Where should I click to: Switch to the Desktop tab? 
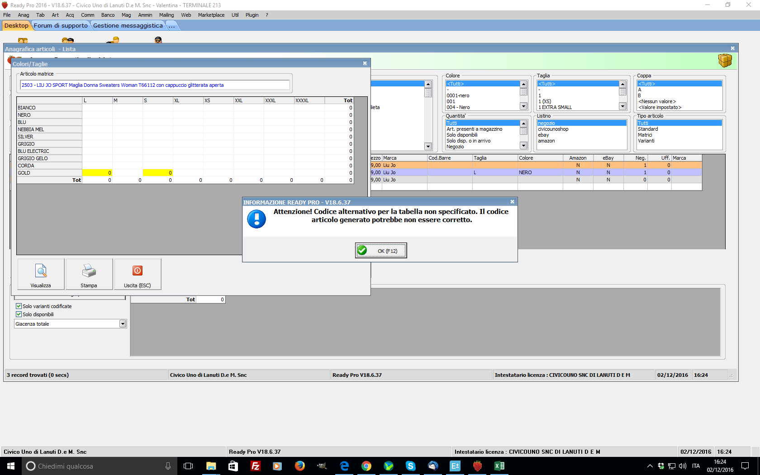(x=16, y=26)
